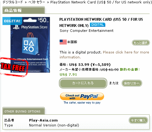The height and width of the screenshot is (132, 152).
Task: Click the US flag icon
Action: pyautogui.click(x=63, y=42)
